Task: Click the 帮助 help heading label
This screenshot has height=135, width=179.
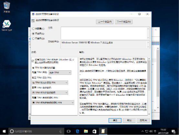Action: click(x=82, y=52)
